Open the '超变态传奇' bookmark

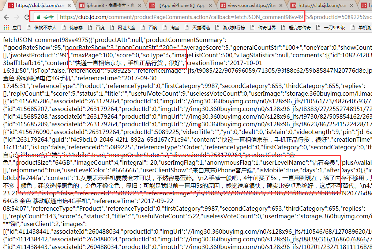296,28
